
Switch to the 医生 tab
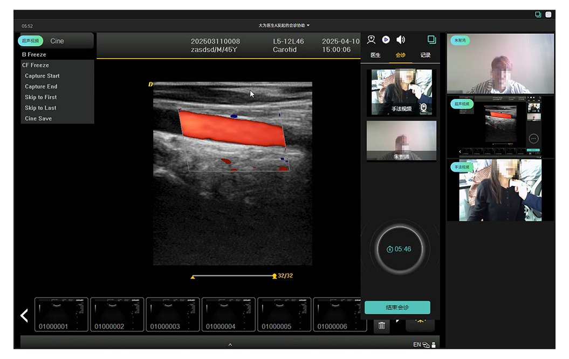(375, 55)
